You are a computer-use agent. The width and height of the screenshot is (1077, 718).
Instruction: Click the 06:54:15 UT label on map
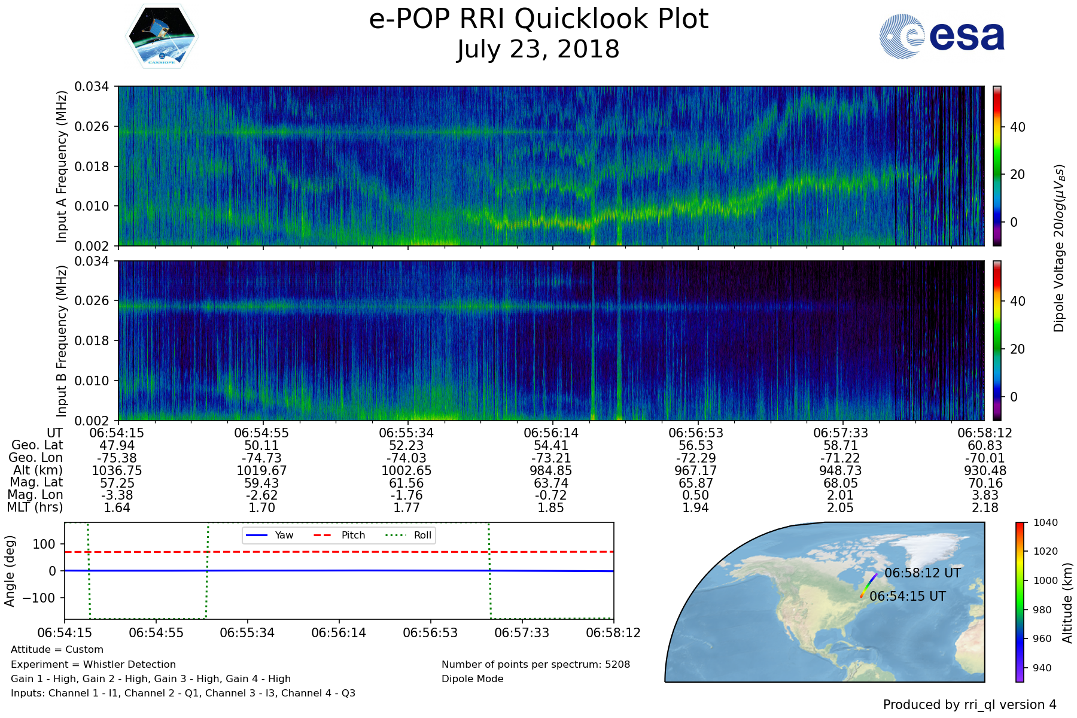pos(907,597)
